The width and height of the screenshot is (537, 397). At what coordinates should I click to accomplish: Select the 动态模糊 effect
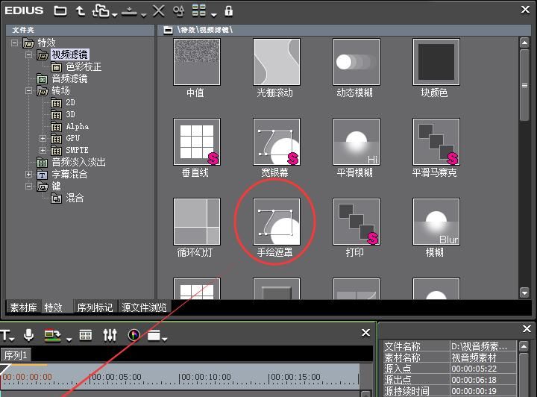click(356, 62)
